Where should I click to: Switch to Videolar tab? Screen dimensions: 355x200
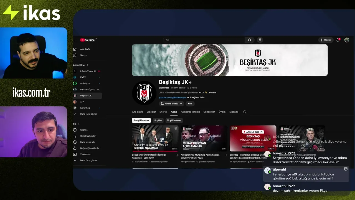[151, 112]
